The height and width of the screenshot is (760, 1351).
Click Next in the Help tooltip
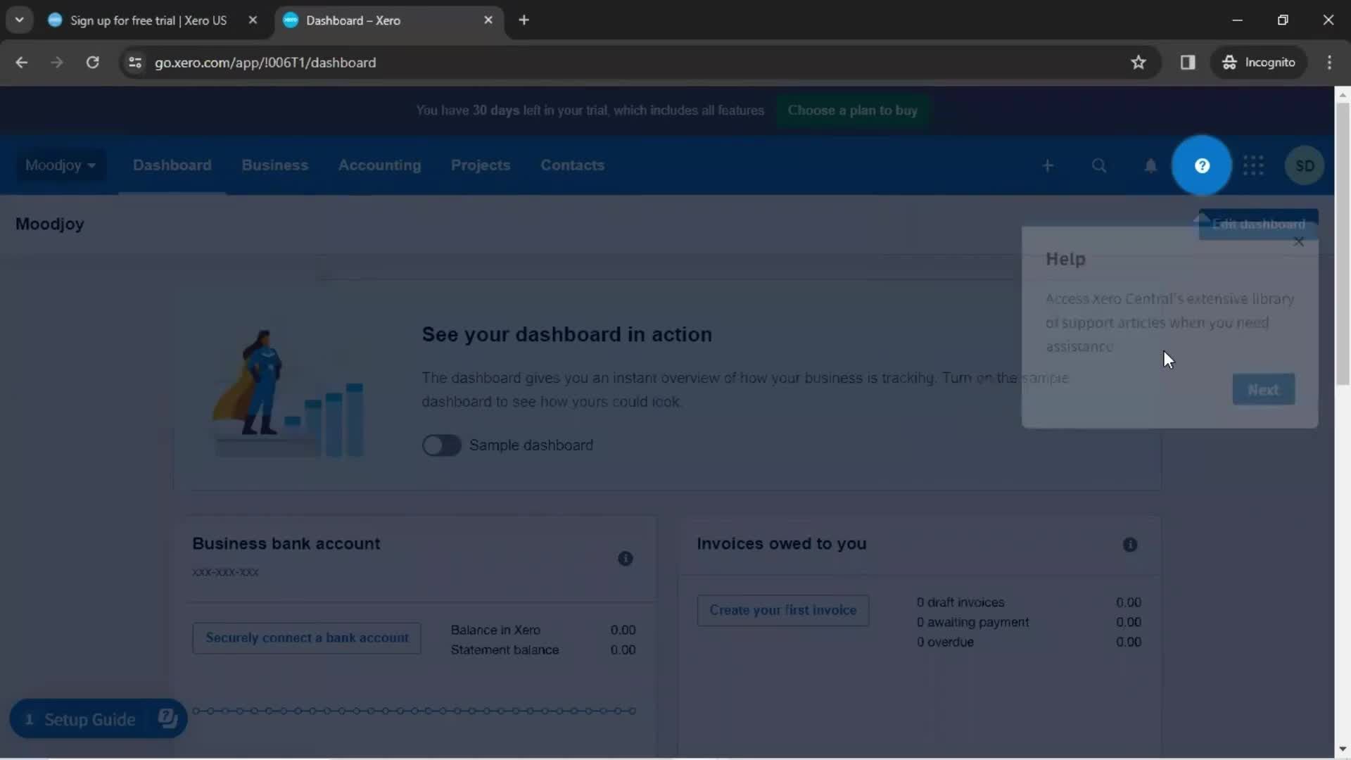point(1263,389)
